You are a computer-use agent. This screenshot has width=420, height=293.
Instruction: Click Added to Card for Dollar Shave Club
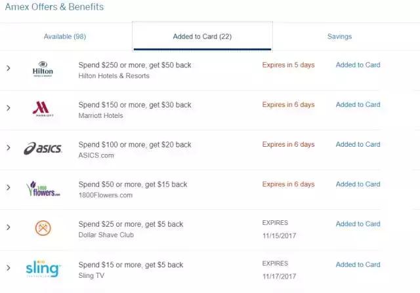click(x=358, y=224)
